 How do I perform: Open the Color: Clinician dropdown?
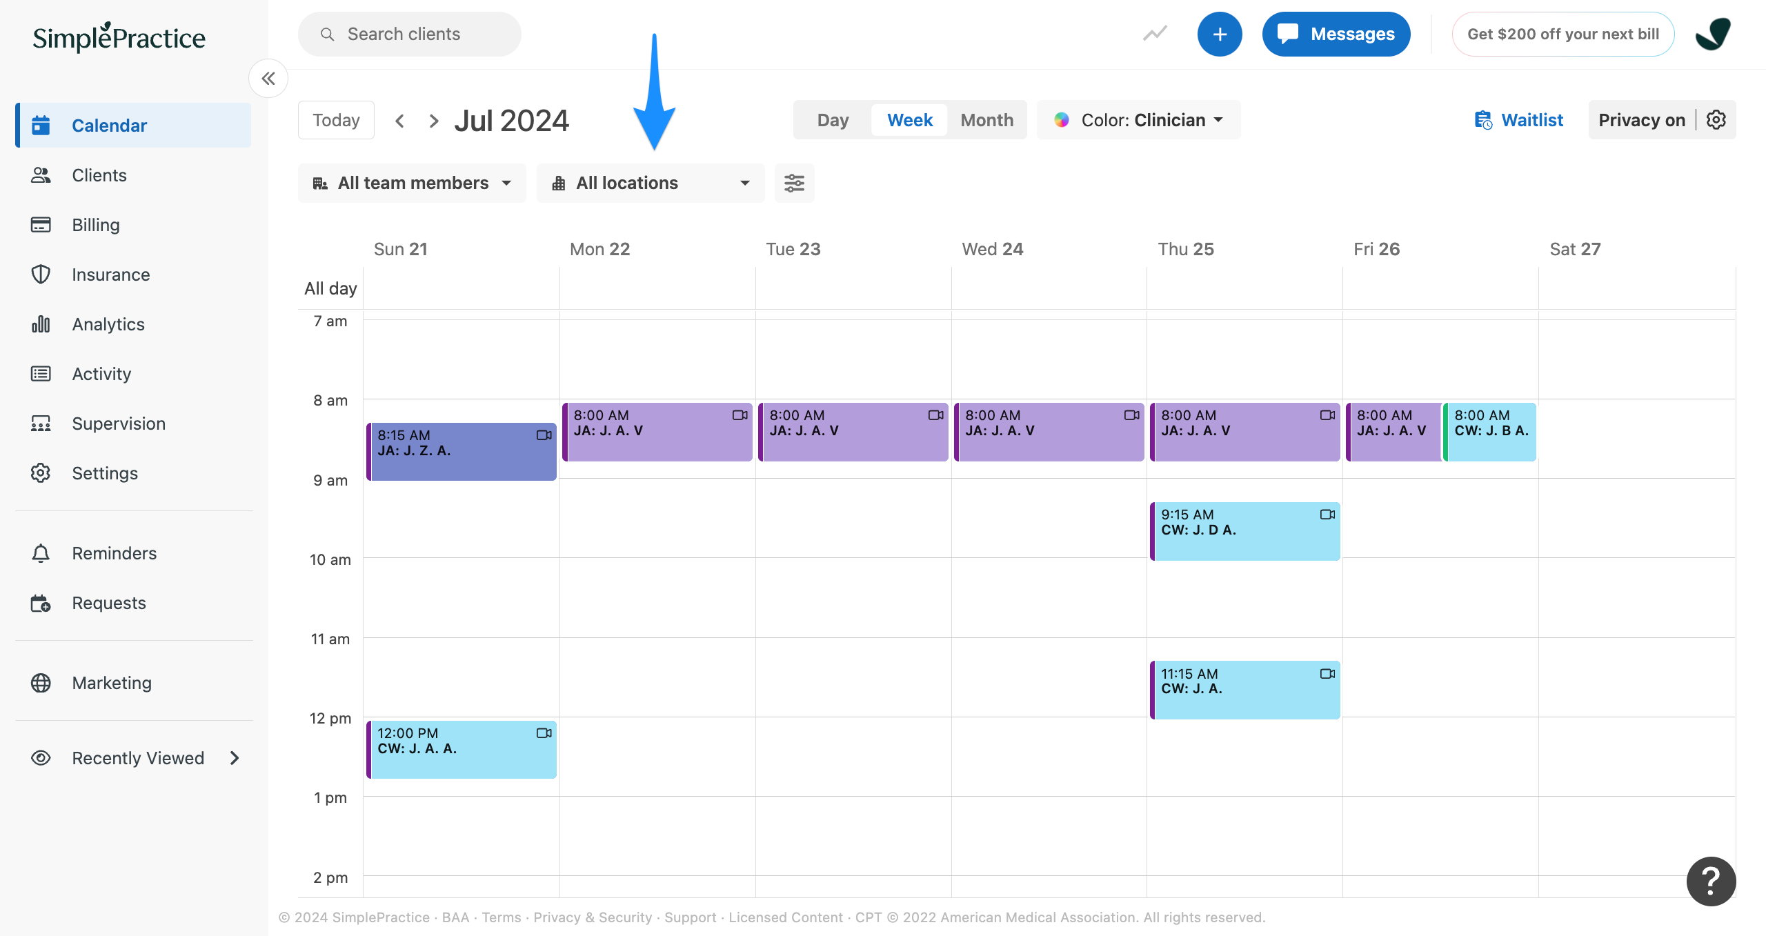click(1139, 120)
